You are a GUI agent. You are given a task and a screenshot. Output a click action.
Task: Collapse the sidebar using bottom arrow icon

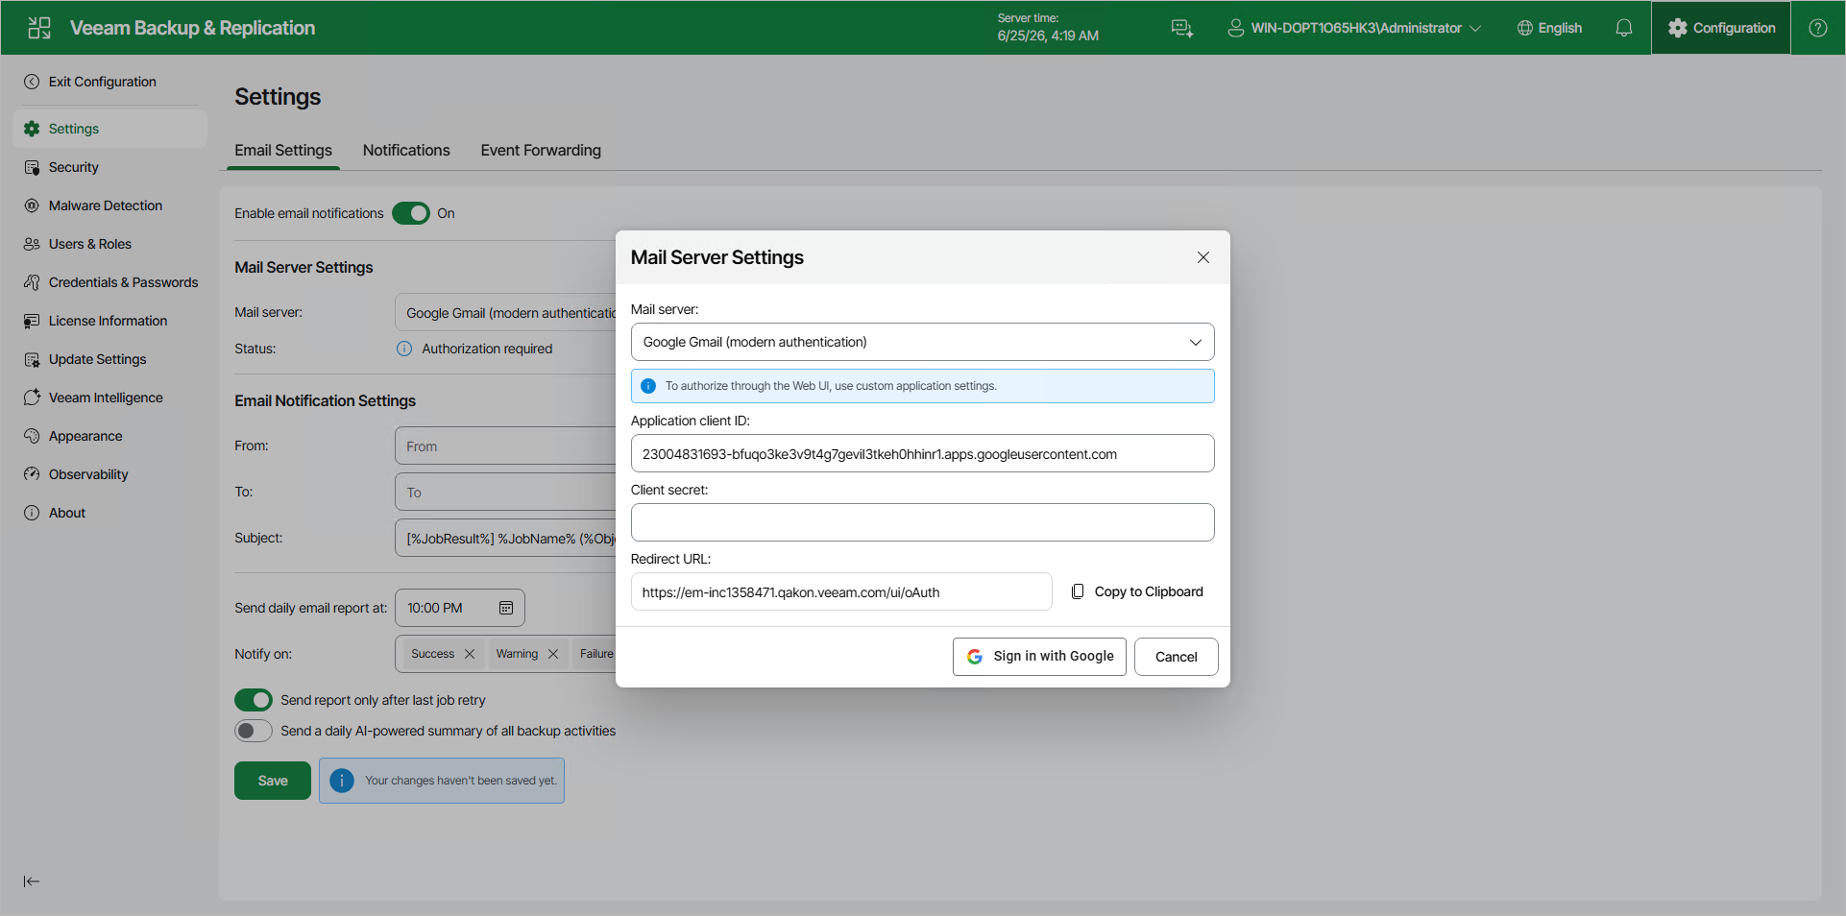click(x=32, y=881)
